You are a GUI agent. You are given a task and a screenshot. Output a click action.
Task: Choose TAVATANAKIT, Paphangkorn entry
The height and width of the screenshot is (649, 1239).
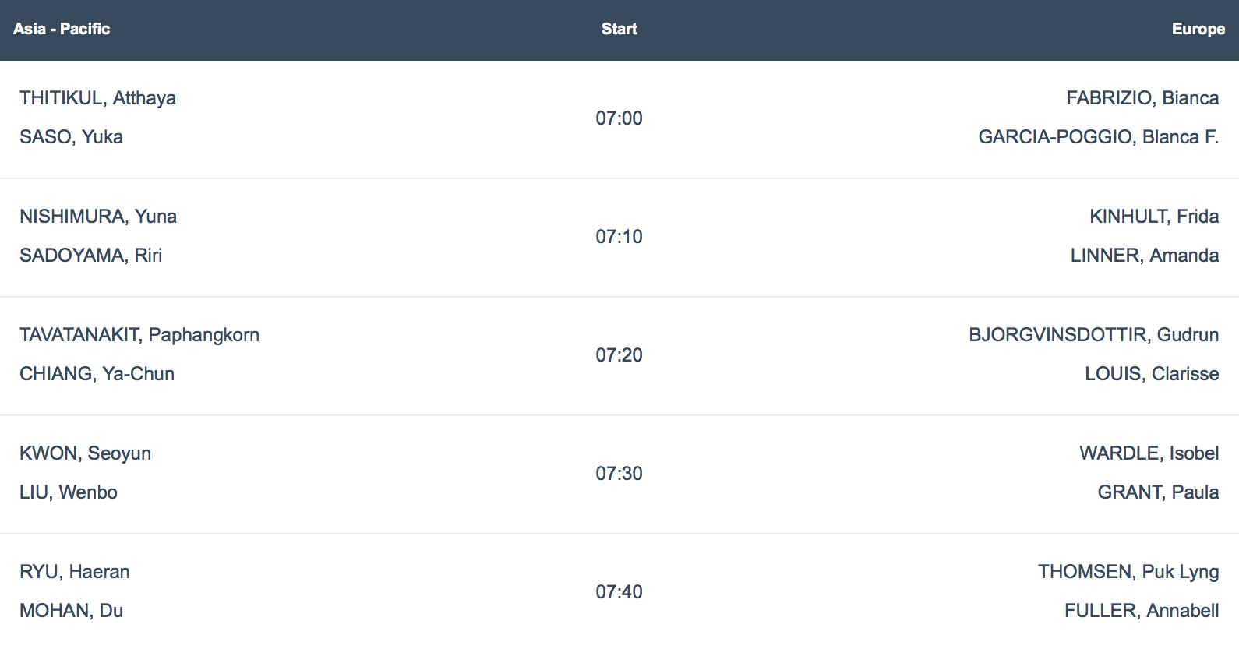pyautogui.click(x=139, y=335)
